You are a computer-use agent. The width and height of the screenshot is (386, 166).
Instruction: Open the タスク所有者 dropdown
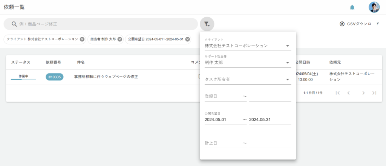click(x=288, y=79)
